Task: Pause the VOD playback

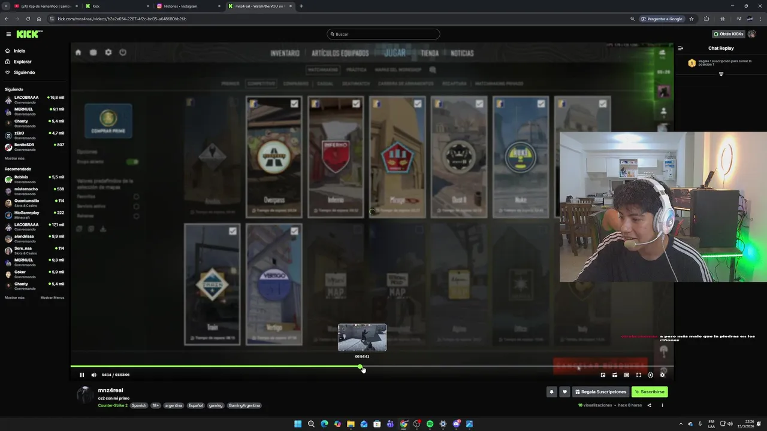Action: tap(82, 375)
